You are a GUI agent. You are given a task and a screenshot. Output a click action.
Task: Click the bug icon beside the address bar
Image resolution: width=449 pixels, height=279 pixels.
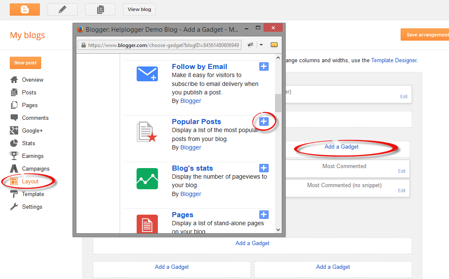[250, 45]
